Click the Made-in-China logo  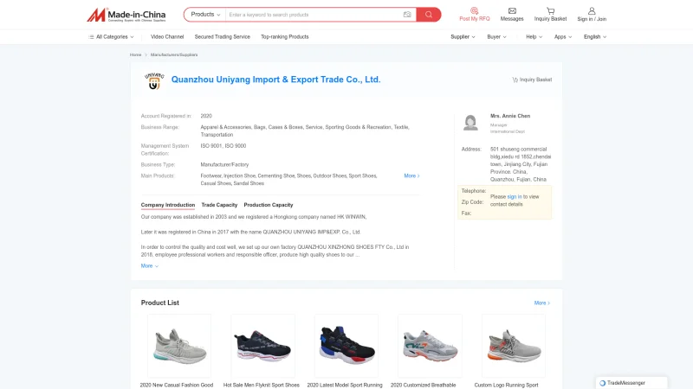126,15
